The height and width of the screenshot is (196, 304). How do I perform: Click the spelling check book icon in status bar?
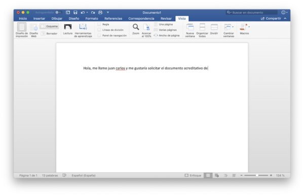[64, 175]
